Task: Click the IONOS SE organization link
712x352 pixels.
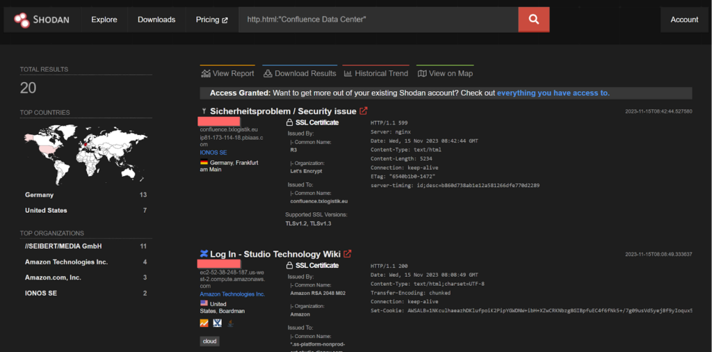Action: (x=213, y=152)
